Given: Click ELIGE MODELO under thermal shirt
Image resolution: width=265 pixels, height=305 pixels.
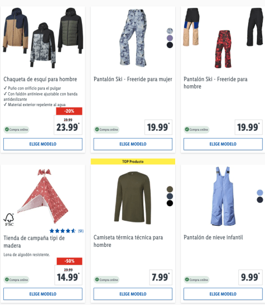Looking at the screenshot, I should click(133, 294).
